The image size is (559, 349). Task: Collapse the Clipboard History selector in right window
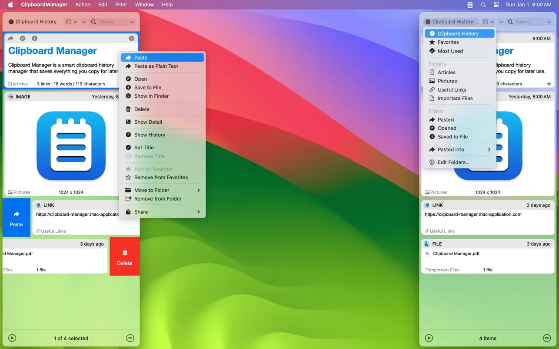point(450,22)
